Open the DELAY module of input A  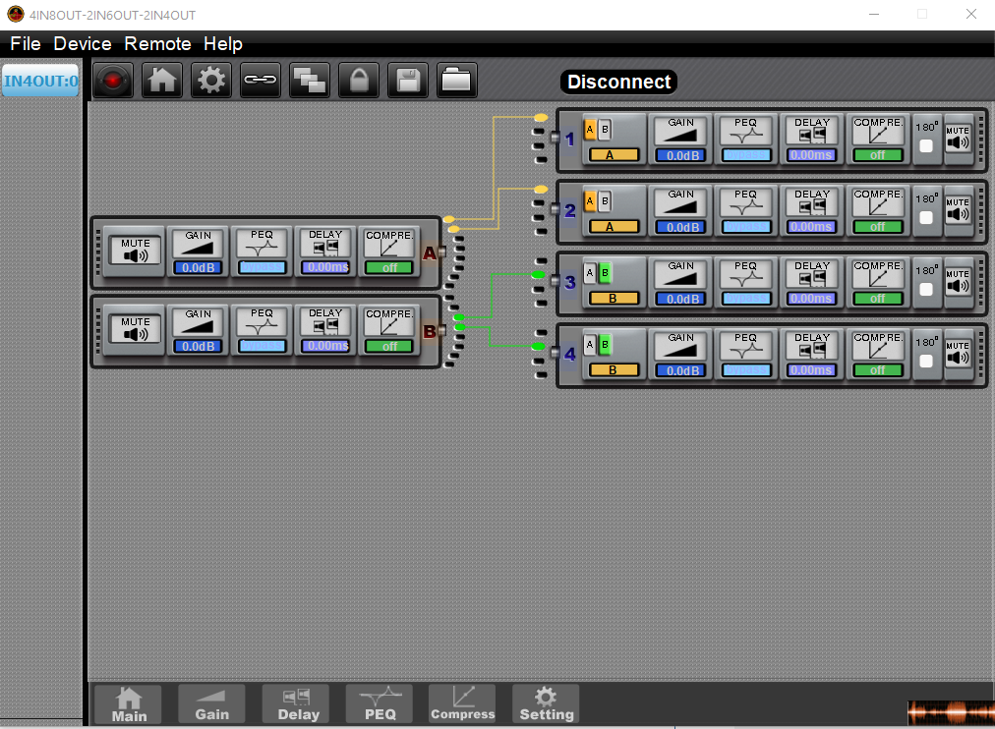324,252
